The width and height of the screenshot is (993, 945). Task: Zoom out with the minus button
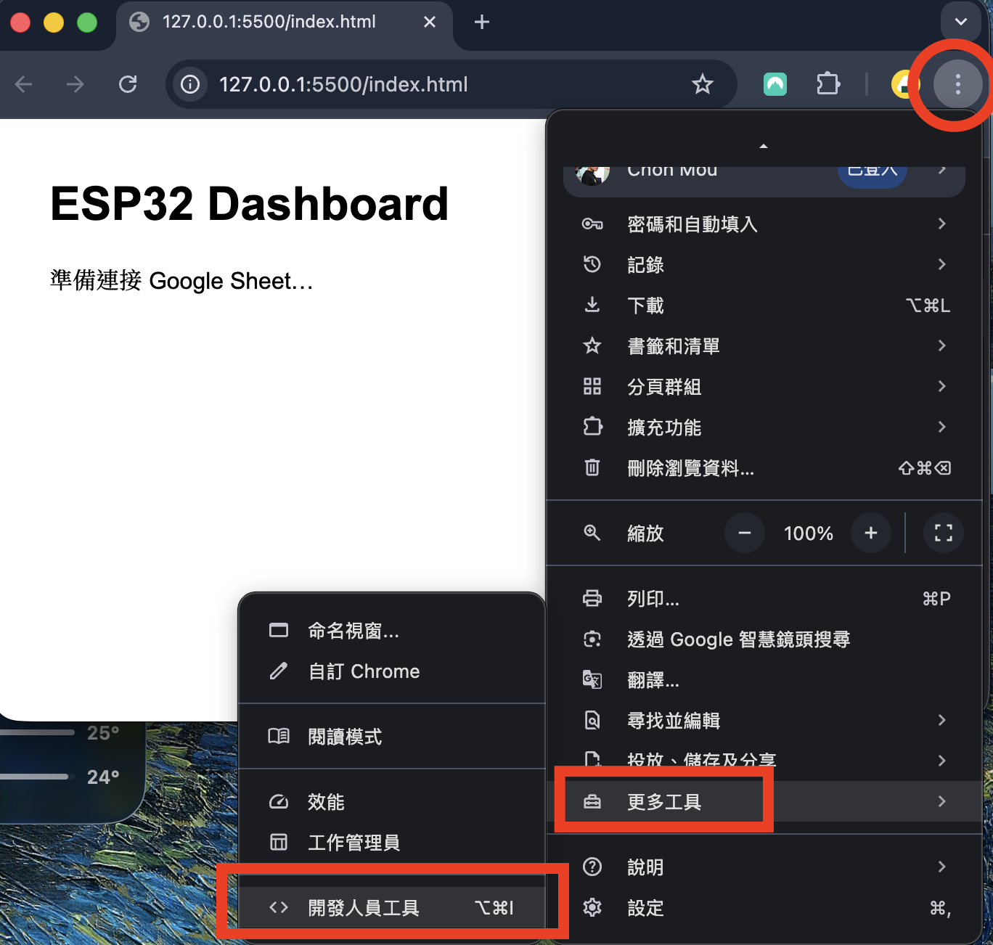(744, 533)
